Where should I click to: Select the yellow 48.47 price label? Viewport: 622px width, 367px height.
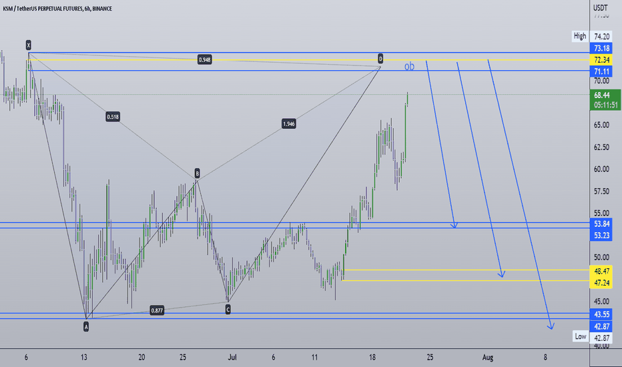tap(601, 272)
